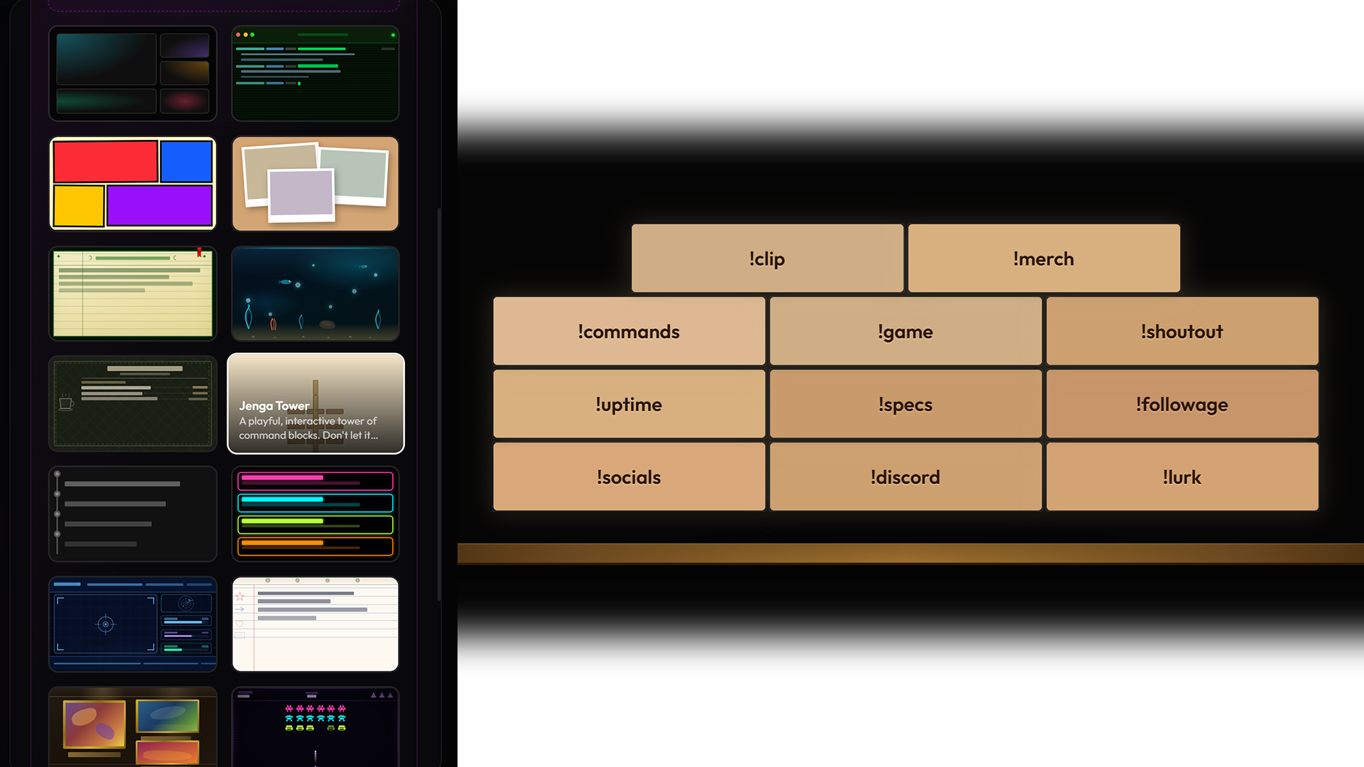Click the theme list vertical scrollbar
Image resolution: width=1364 pixels, height=767 pixels.
[x=439, y=405]
